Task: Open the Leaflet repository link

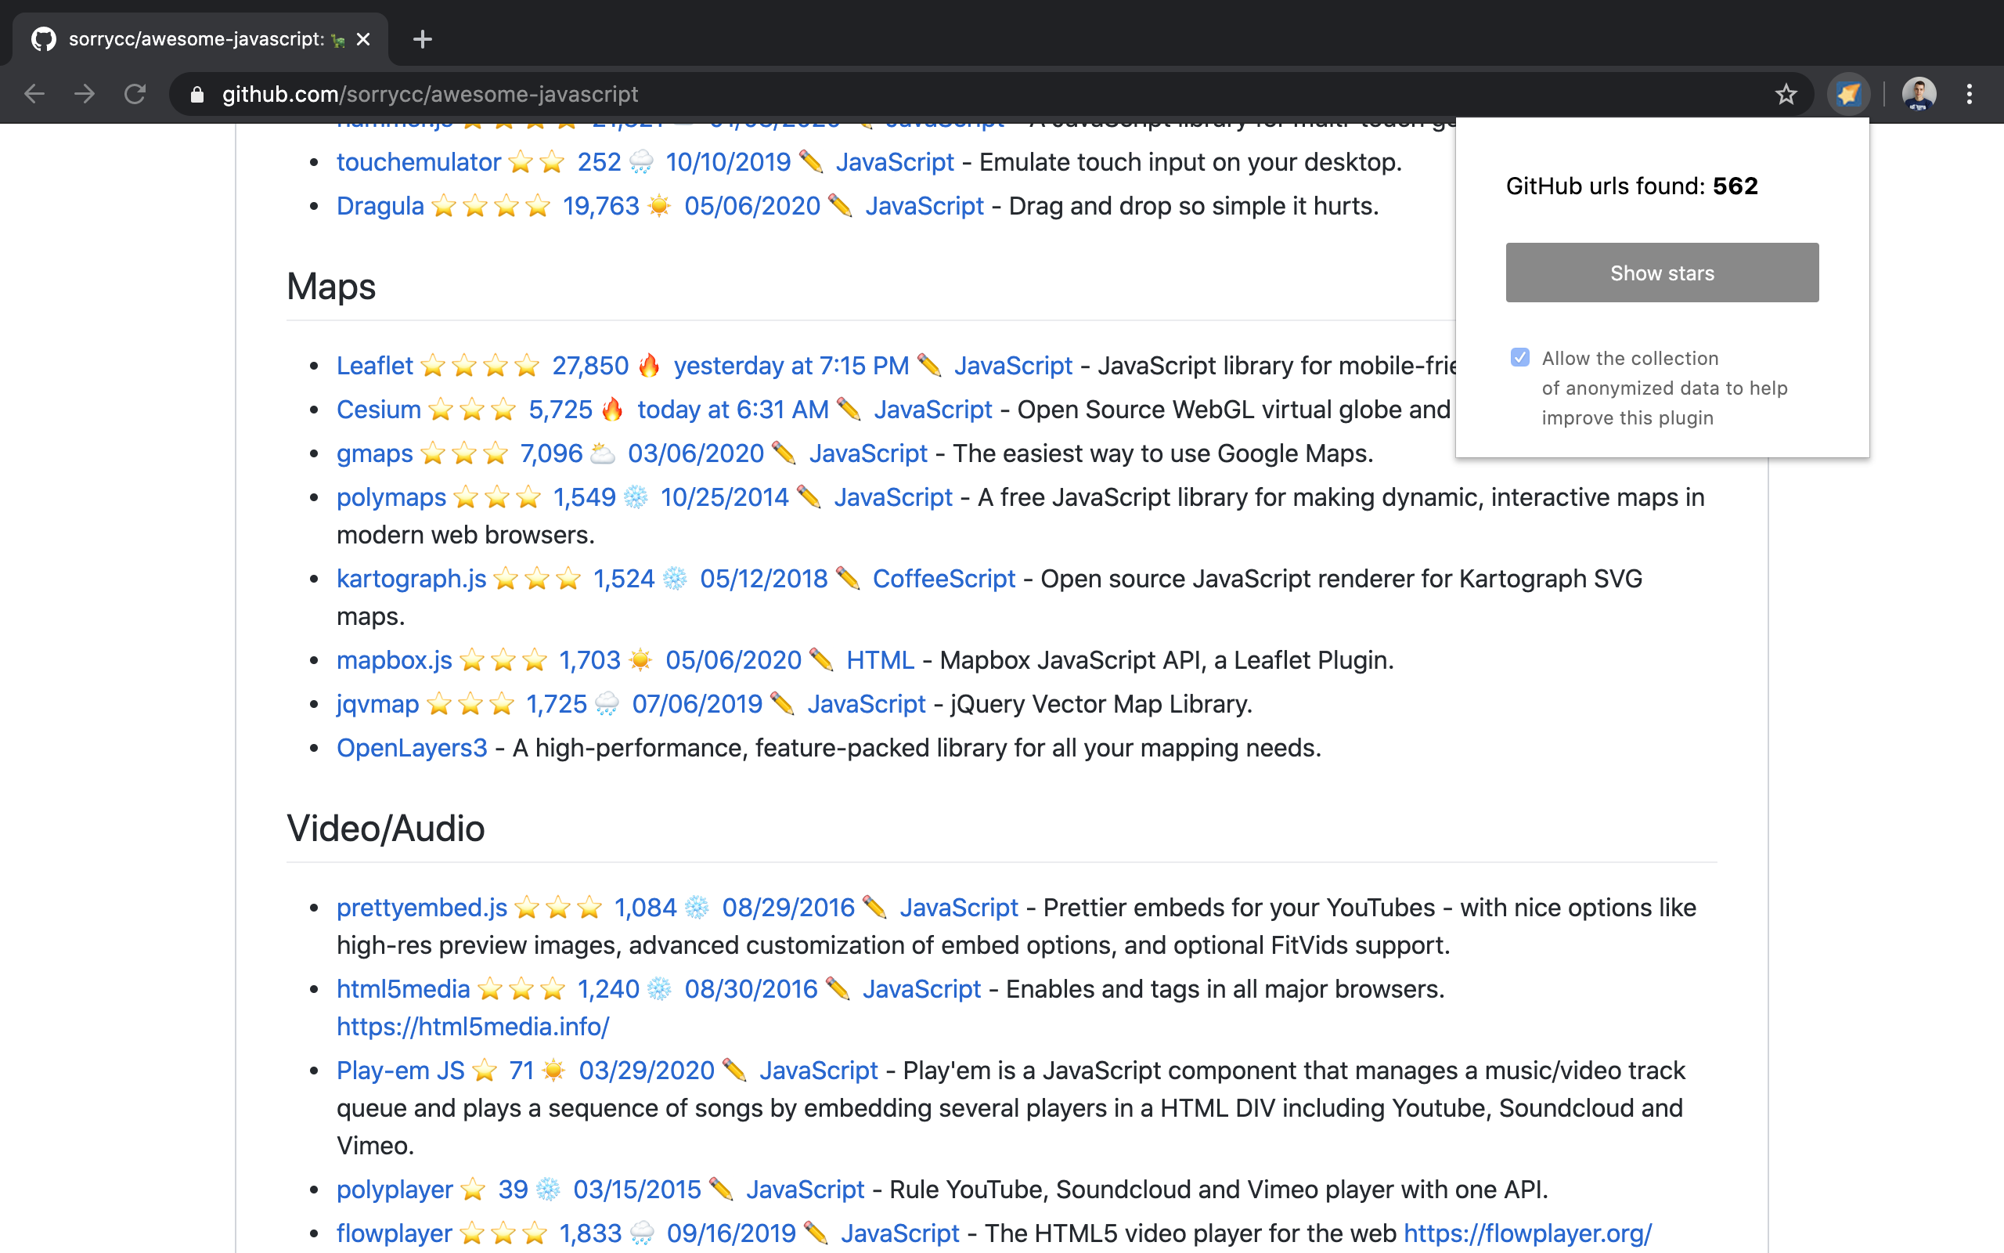Action: (x=374, y=366)
